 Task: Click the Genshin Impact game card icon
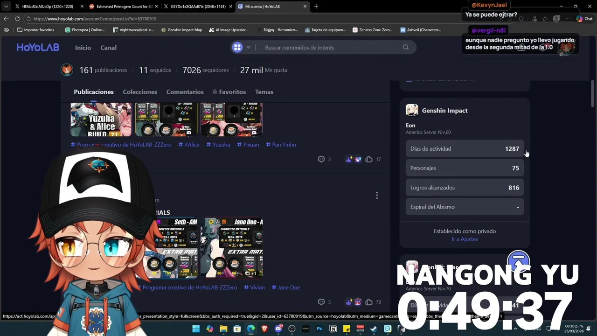pyautogui.click(x=412, y=110)
